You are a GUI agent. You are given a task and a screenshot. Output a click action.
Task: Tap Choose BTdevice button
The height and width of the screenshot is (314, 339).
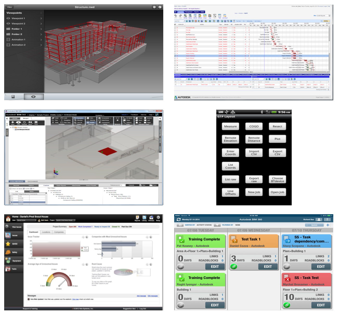point(277,180)
